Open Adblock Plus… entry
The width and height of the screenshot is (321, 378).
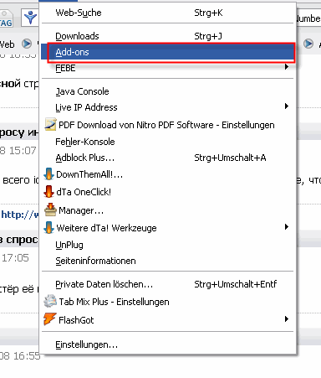tap(167, 158)
